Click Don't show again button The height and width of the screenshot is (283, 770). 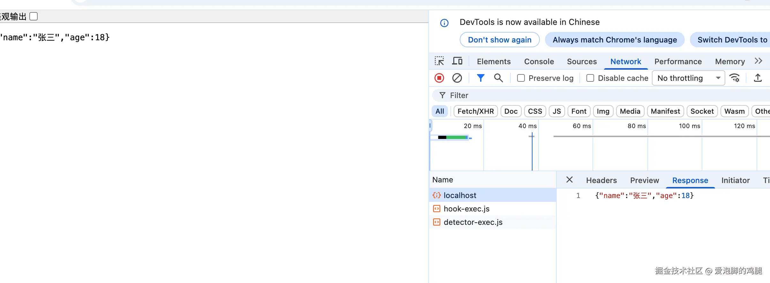pos(500,40)
